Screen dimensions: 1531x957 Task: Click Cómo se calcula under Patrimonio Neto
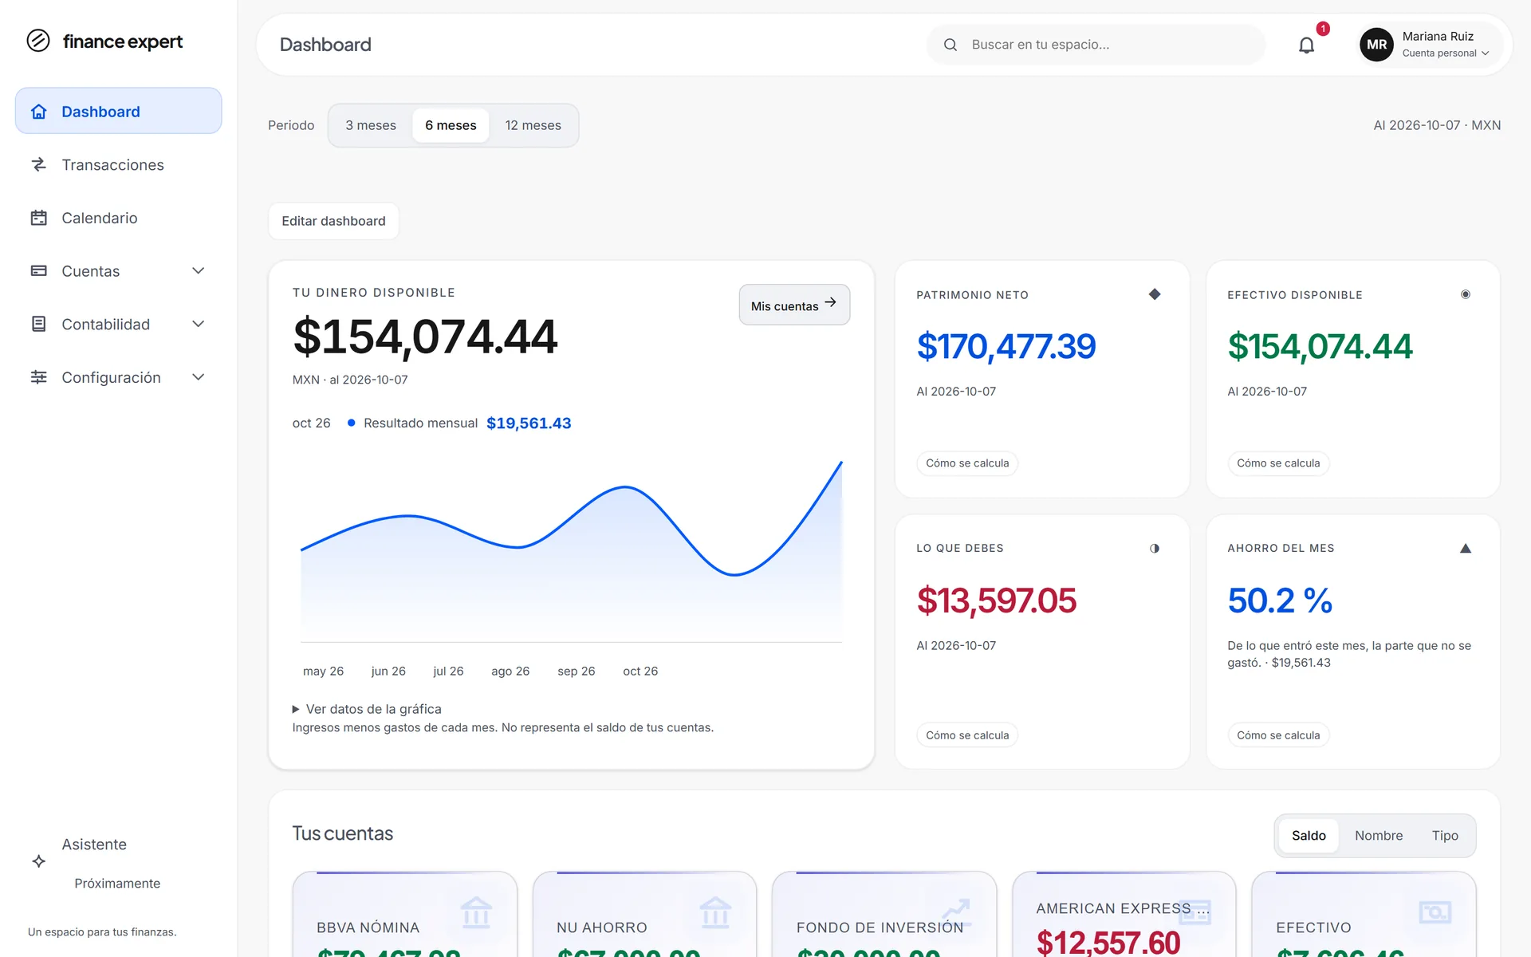coord(967,463)
